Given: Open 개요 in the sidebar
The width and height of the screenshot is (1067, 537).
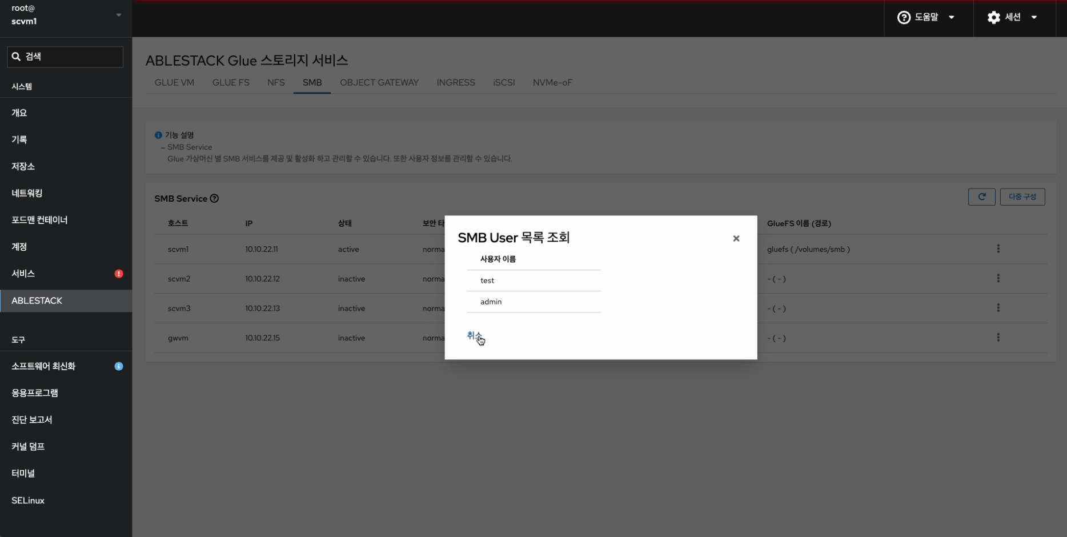Looking at the screenshot, I should tap(66, 113).
